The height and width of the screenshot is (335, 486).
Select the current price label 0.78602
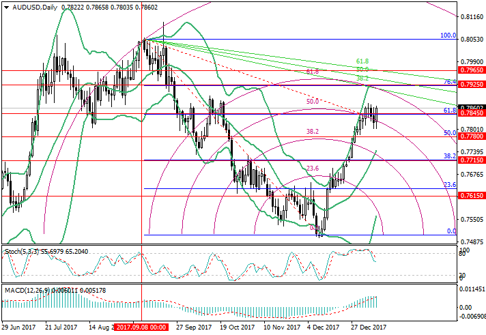pos(472,108)
